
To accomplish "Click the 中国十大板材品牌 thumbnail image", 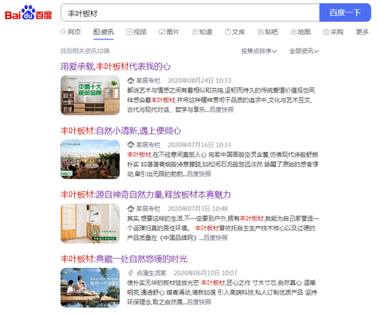I will [90, 96].
